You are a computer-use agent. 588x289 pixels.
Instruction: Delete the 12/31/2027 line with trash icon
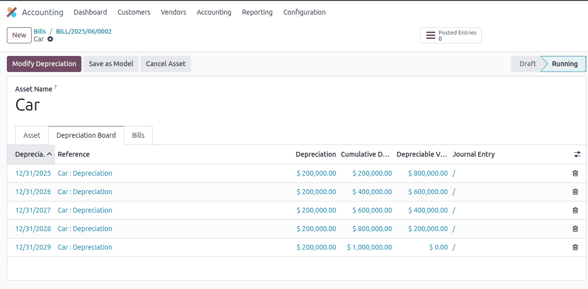[x=575, y=210]
